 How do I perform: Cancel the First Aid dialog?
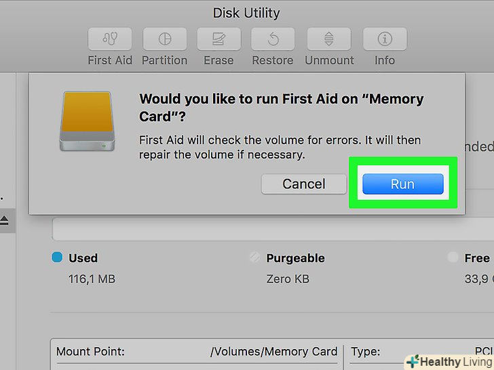(303, 184)
